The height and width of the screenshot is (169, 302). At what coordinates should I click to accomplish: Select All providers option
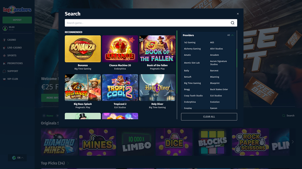229,35
